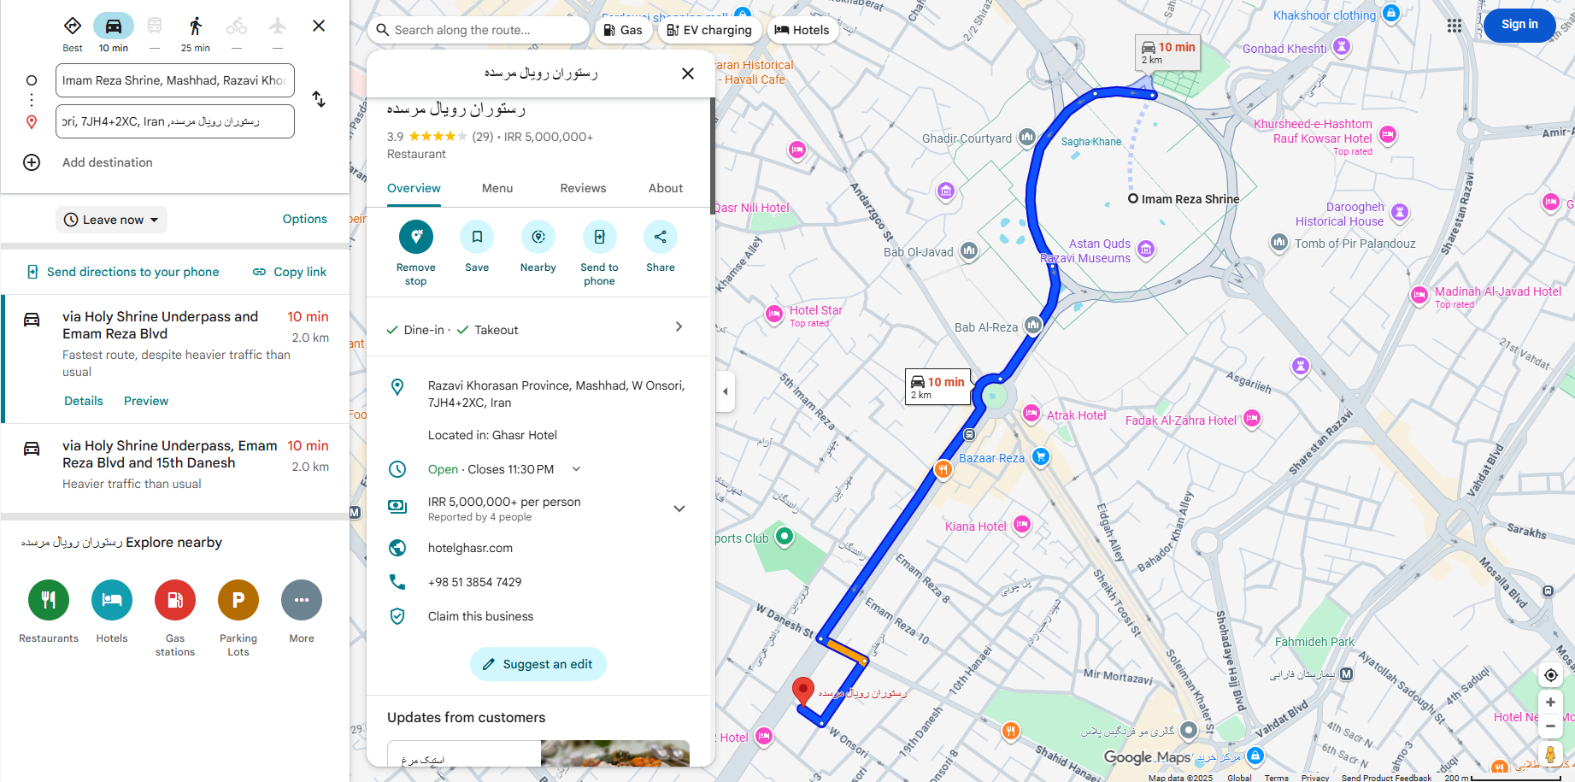Click the Ghadir Courtyard map marker
1575x782 pixels.
pyautogui.click(x=1027, y=137)
